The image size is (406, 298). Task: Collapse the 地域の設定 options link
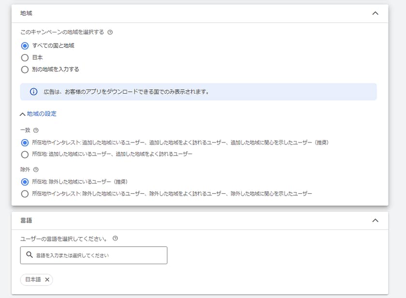(x=38, y=114)
